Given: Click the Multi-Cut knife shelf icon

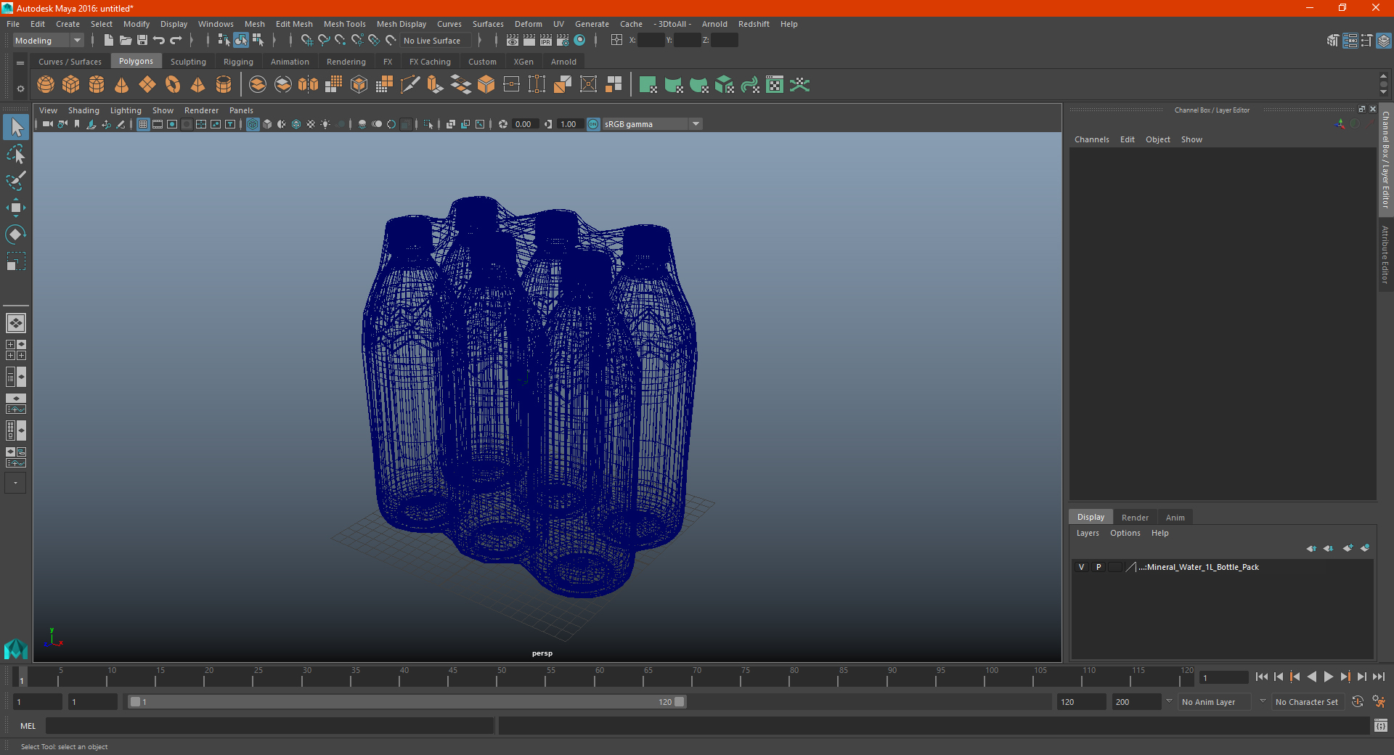Looking at the screenshot, I should pos(410,85).
